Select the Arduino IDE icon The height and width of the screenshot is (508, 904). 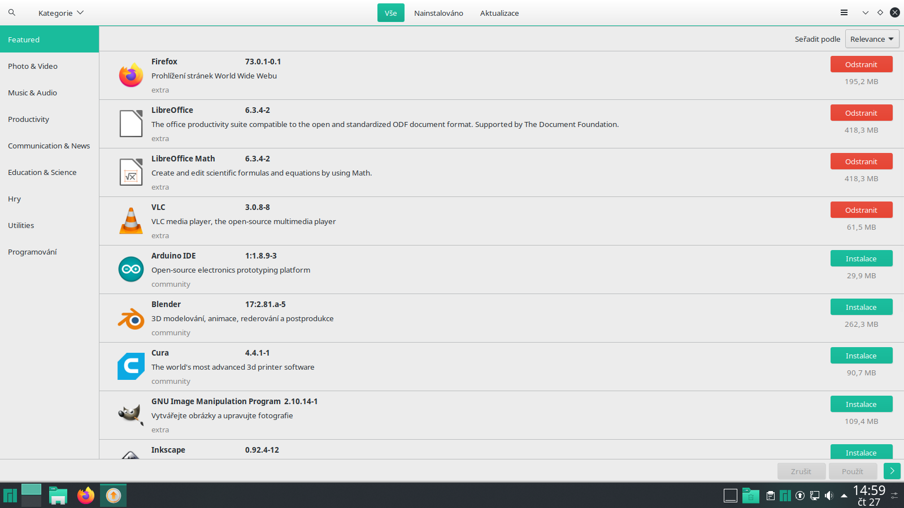(131, 269)
